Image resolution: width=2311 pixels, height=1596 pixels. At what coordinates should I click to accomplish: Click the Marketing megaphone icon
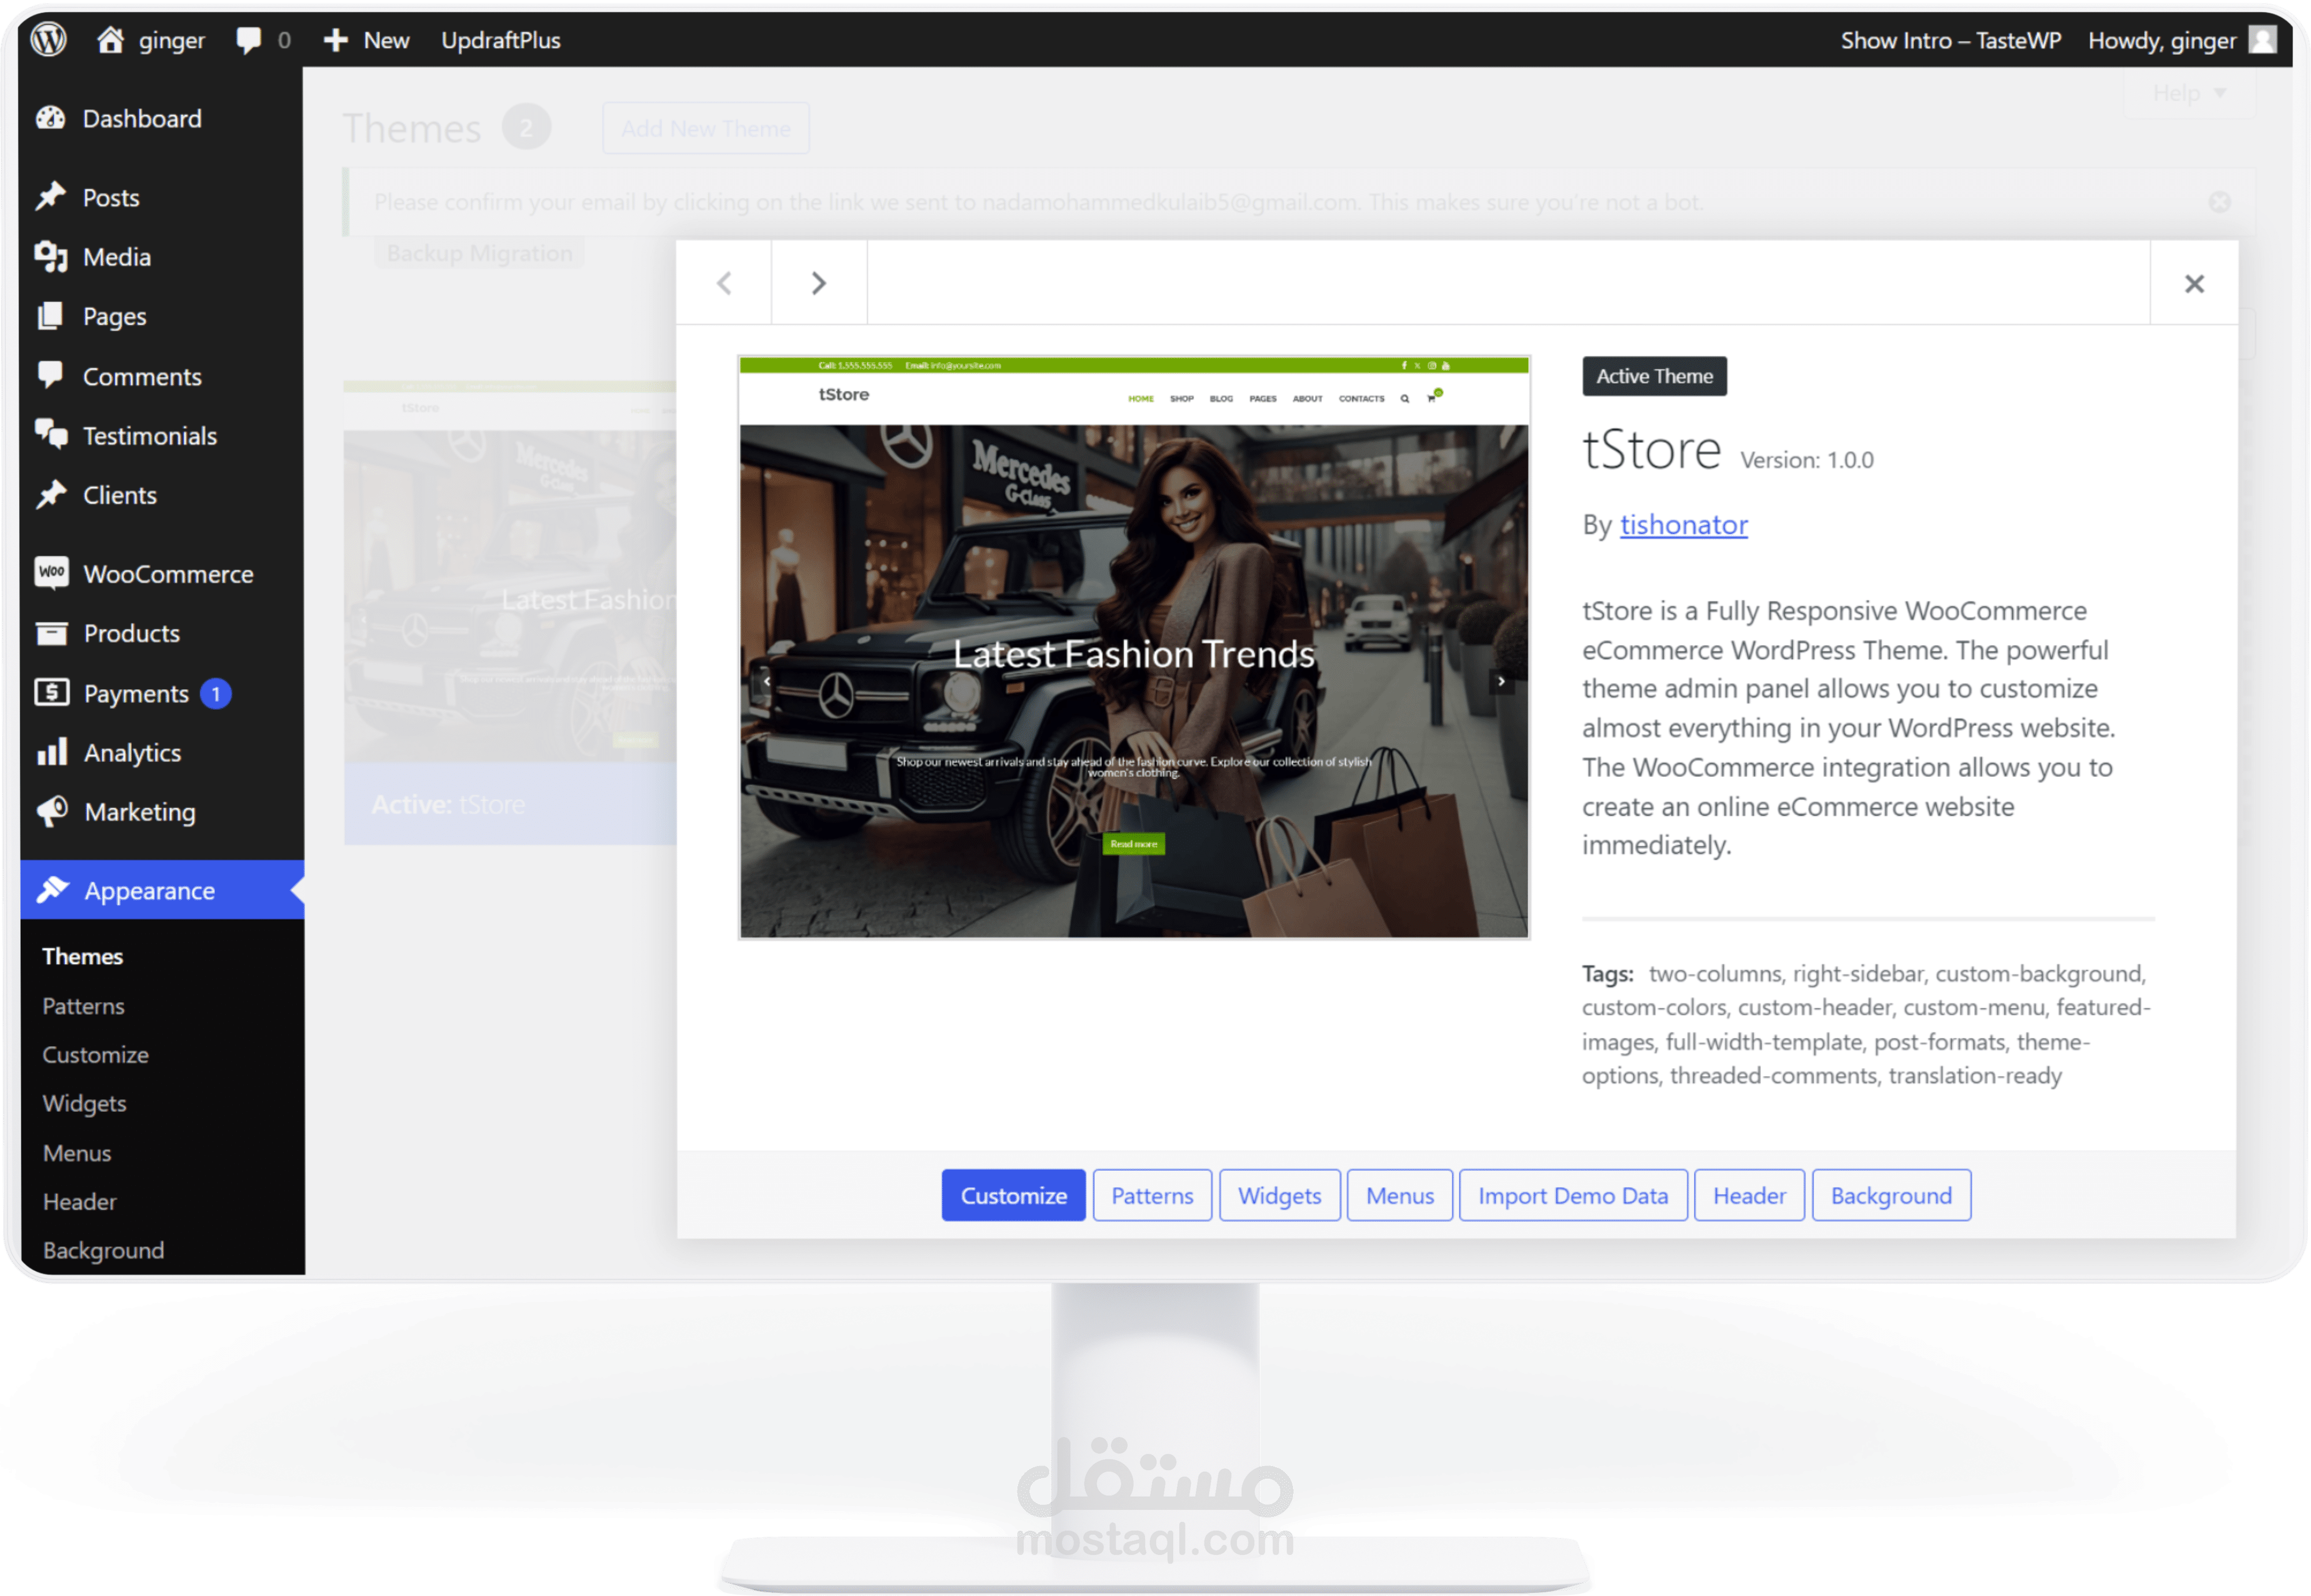52,811
